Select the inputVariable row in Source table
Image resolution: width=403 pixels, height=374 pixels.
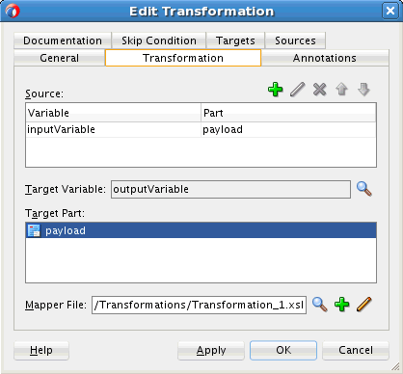coord(201,129)
